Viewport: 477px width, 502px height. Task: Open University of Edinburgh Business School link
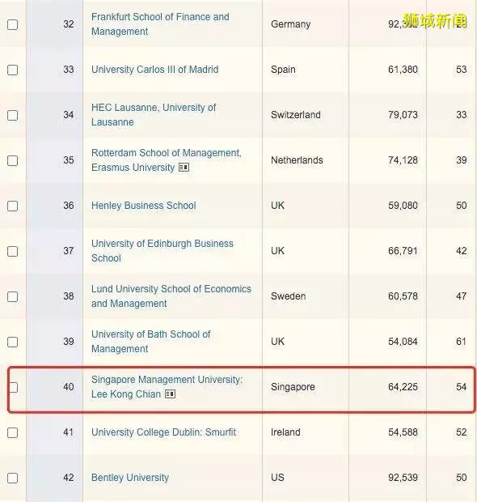pyautogui.click(x=163, y=251)
